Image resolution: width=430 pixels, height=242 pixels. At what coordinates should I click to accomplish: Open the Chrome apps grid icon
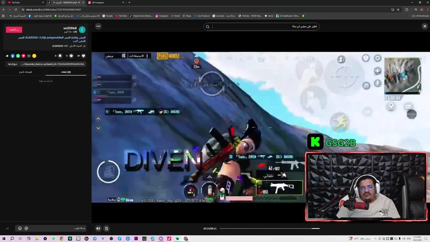tap(3, 16)
